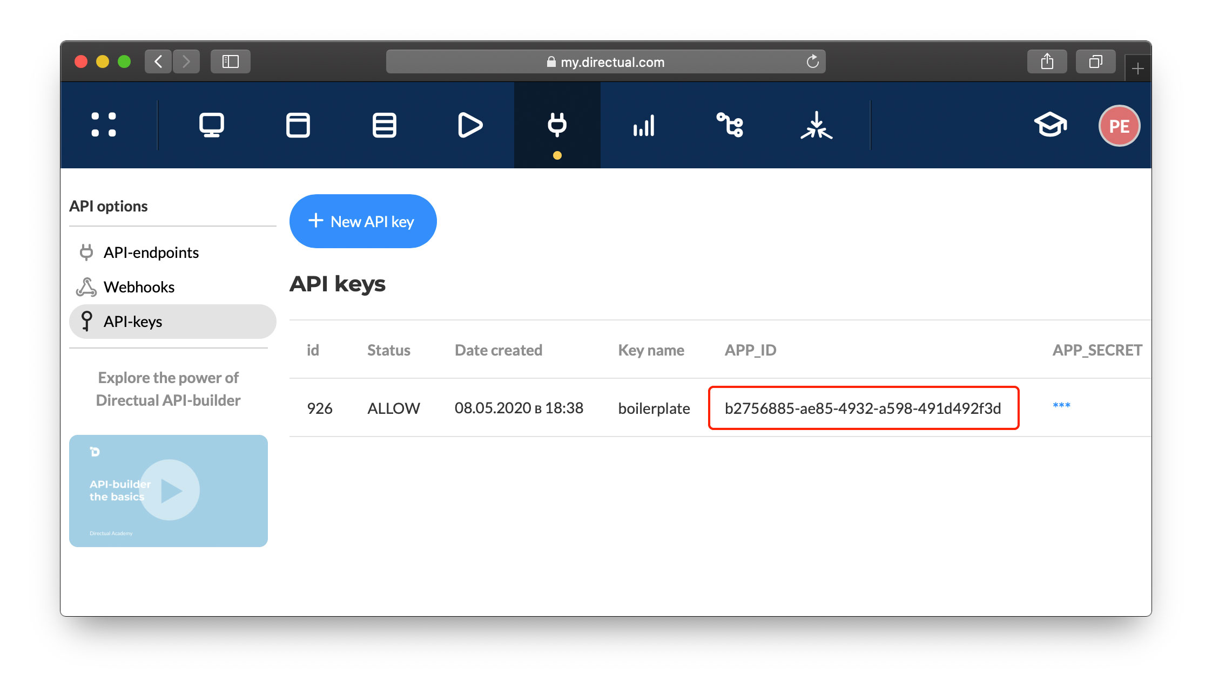
Task: Click the APP_ID value b2756885-ae85...
Action: pos(863,408)
